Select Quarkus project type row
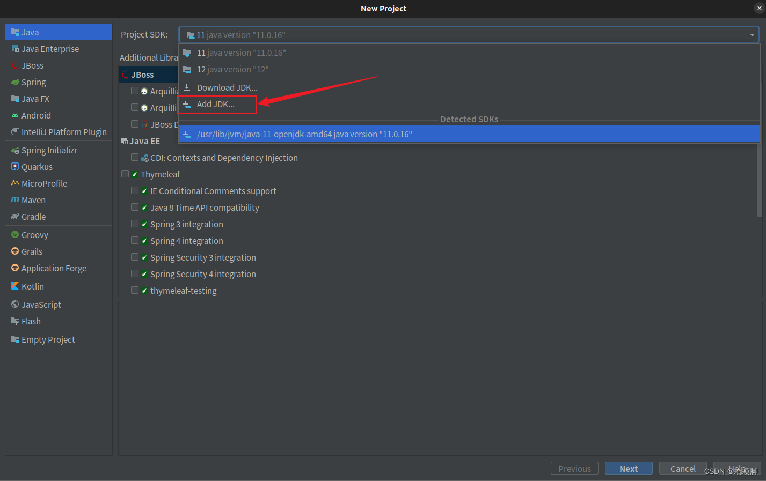766x481 pixels. 59,167
